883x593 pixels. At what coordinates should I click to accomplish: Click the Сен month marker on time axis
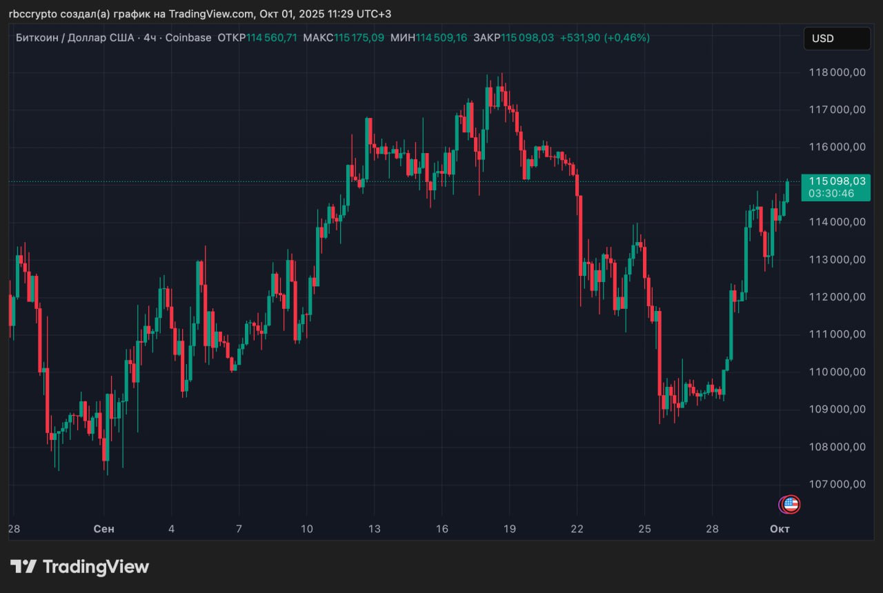(103, 529)
